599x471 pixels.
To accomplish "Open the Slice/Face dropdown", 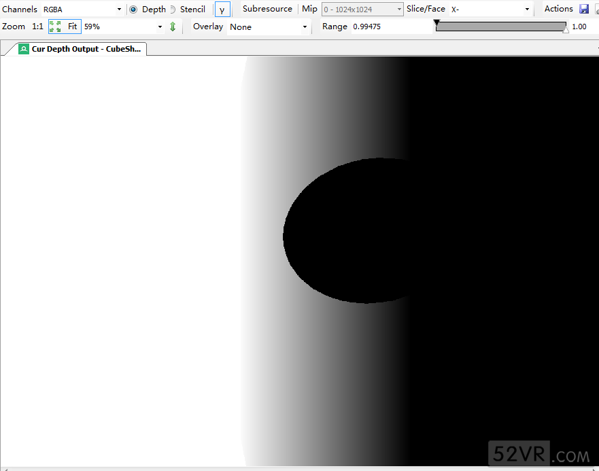I will click(490, 10).
